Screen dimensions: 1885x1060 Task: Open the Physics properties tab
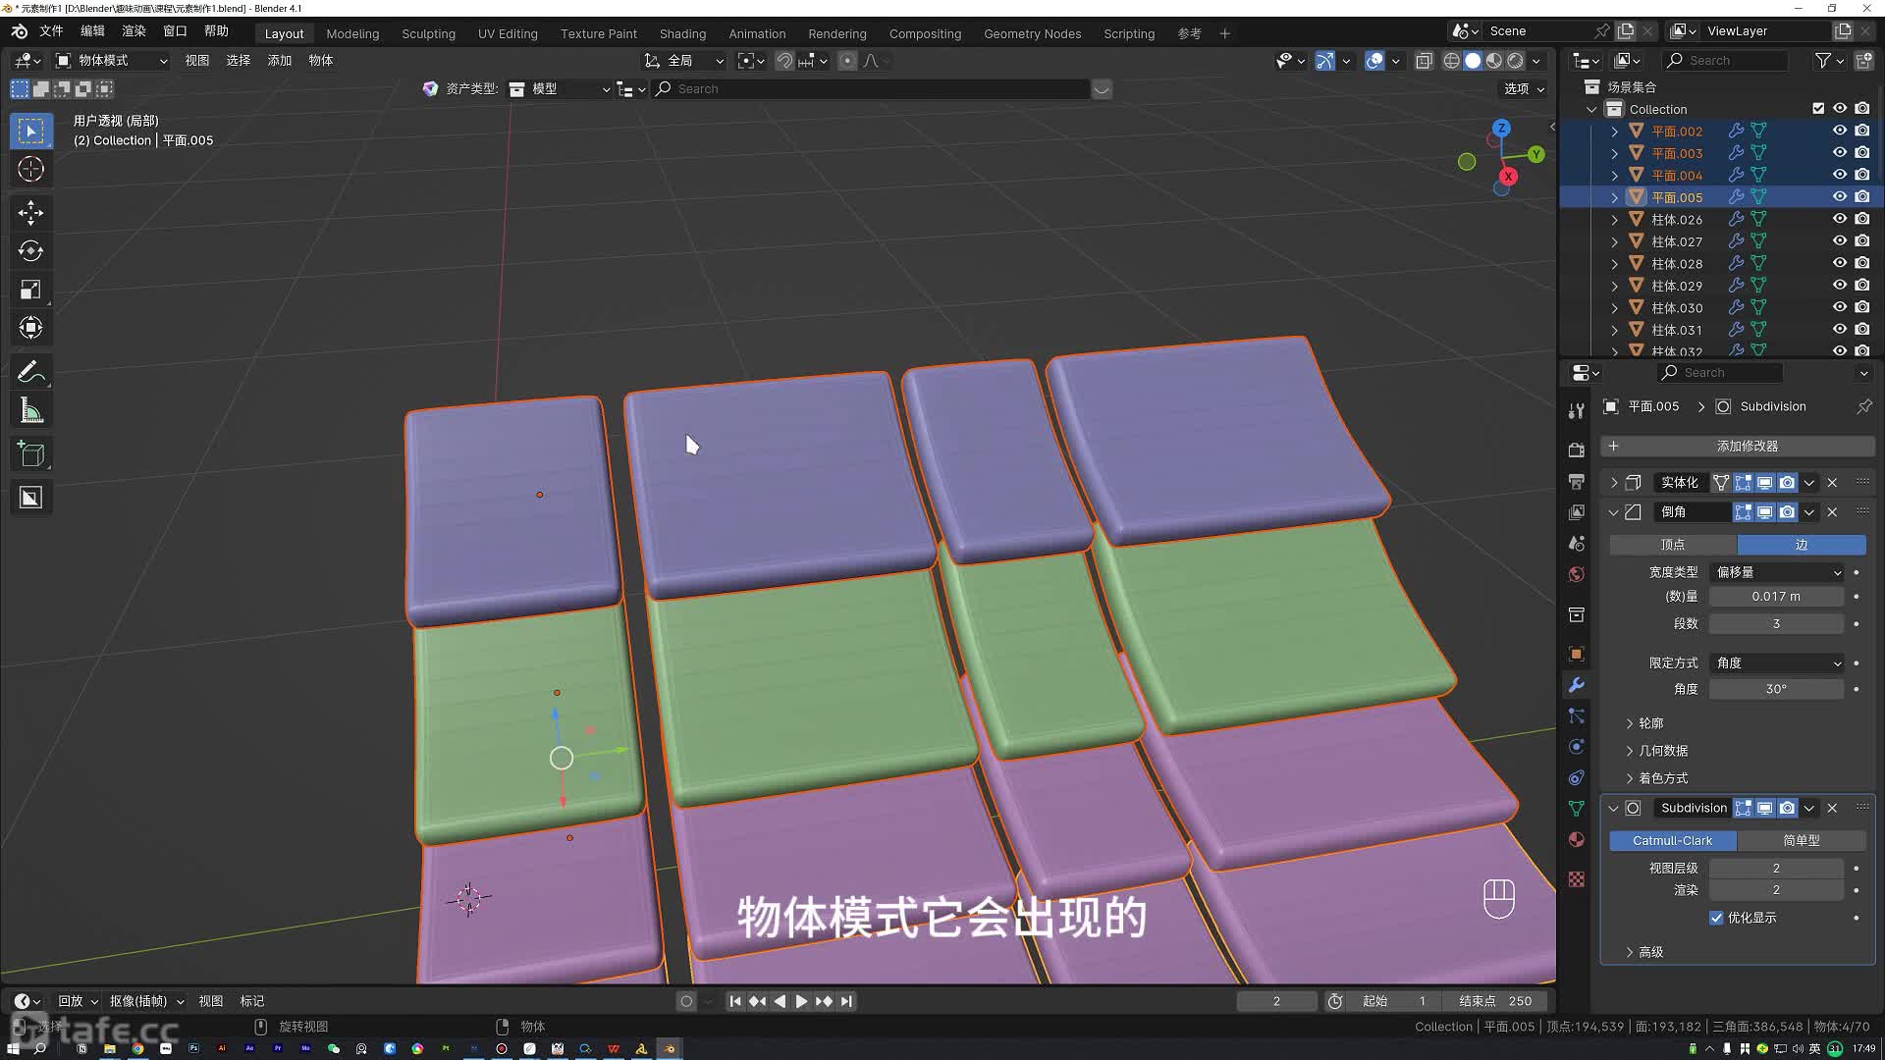(1576, 747)
